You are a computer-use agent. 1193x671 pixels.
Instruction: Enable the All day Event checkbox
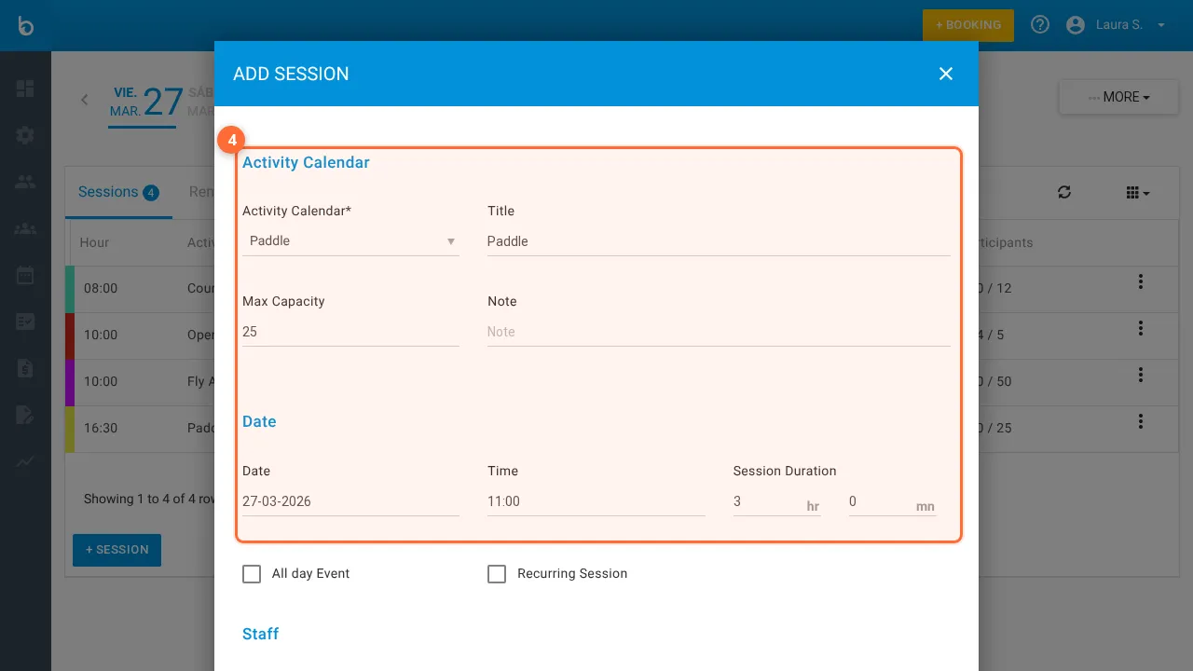pyautogui.click(x=252, y=574)
